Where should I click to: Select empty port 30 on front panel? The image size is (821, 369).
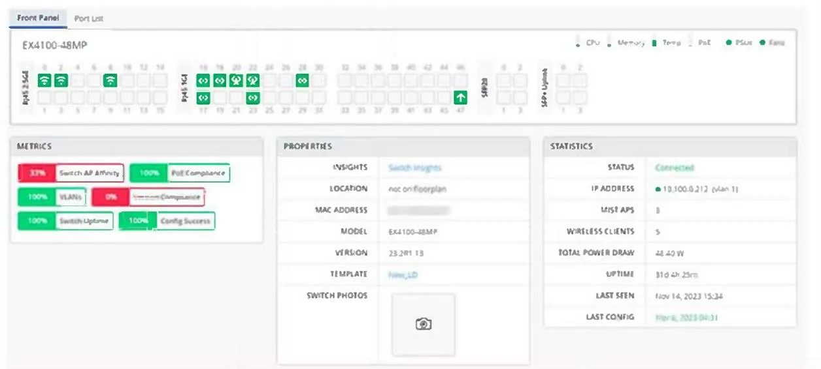[318, 81]
